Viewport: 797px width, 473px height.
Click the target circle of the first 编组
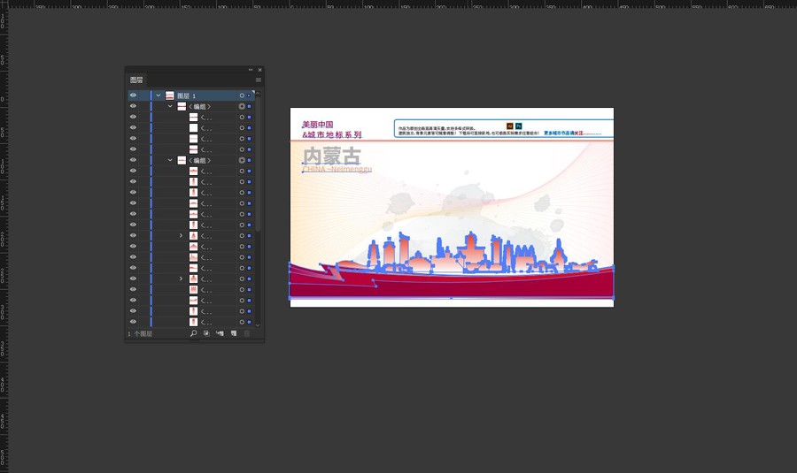point(242,107)
